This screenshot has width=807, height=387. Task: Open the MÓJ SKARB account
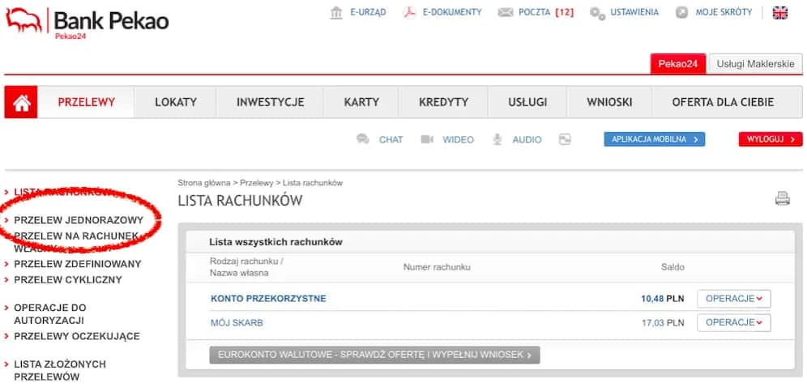(237, 323)
